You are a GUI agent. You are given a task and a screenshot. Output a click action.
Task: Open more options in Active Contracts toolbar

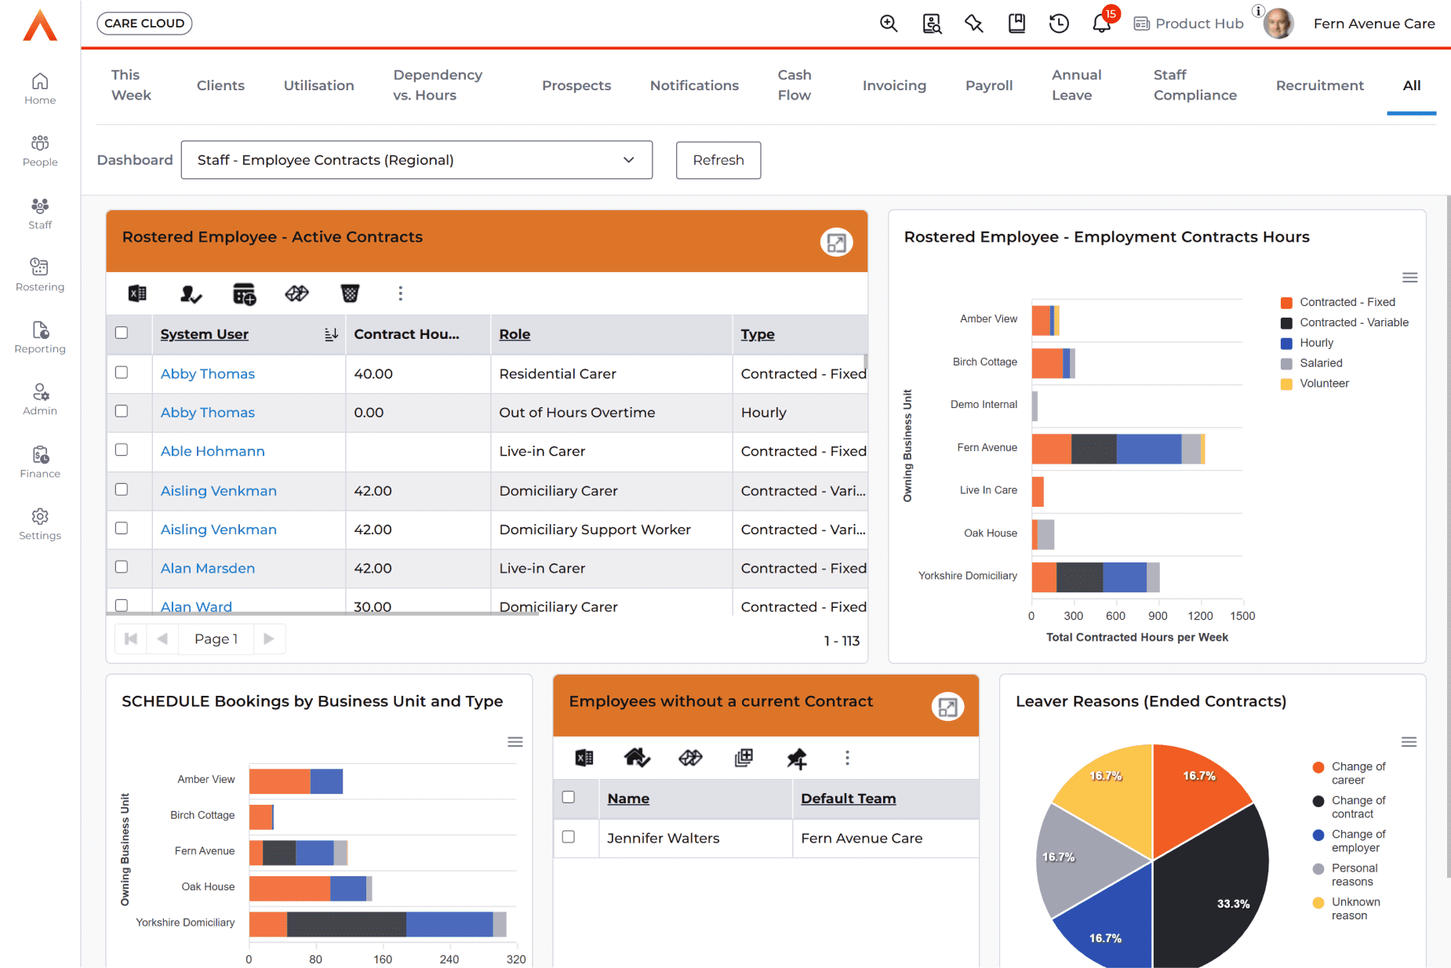coord(401,293)
